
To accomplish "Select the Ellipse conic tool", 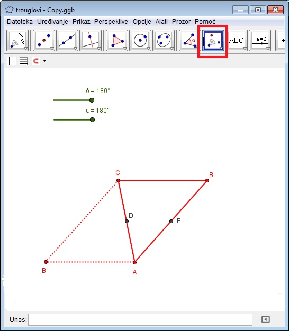I will 164,41.
